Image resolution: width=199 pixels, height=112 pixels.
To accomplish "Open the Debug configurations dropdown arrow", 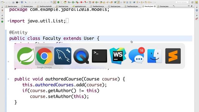I will click(71, 2).
